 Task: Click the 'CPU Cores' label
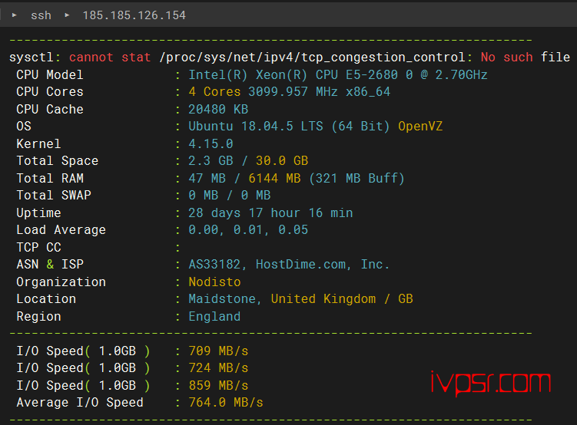[50, 92]
